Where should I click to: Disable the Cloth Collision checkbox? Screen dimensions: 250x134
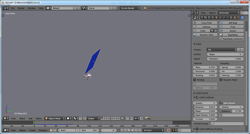[x=197, y=97]
